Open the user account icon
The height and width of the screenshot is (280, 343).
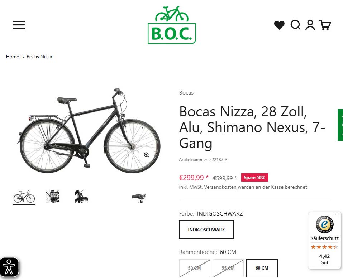tap(310, 25)
